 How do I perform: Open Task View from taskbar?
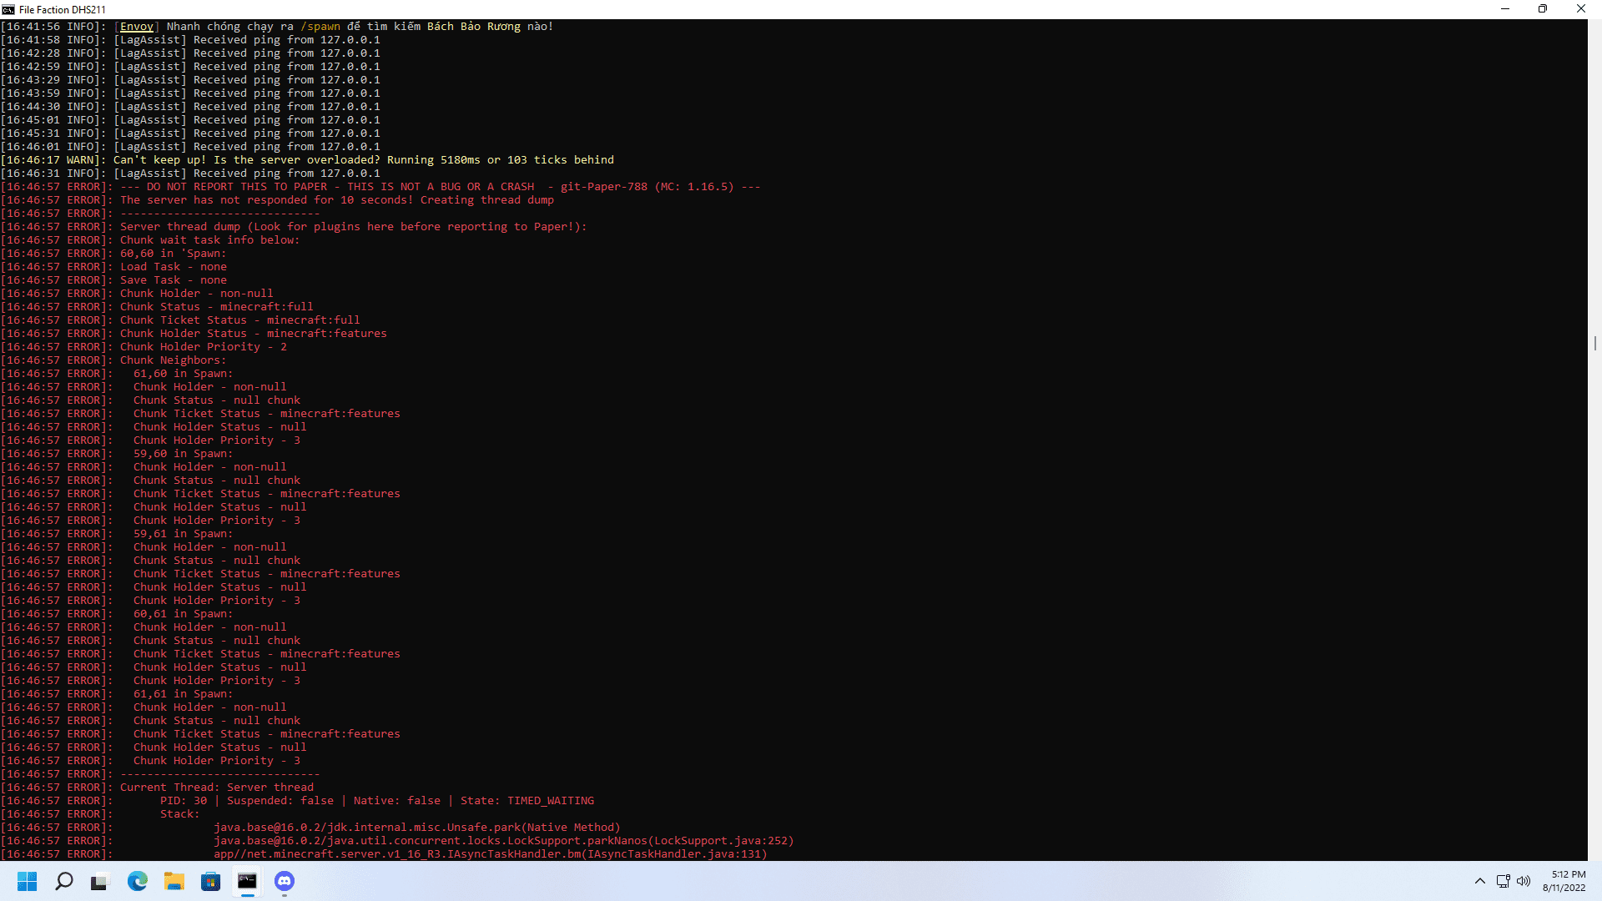100,881
